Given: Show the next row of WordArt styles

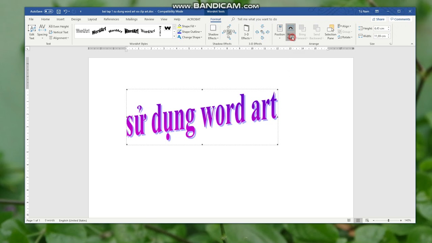Looking at the screenshot, I should (x=174, y=31).
